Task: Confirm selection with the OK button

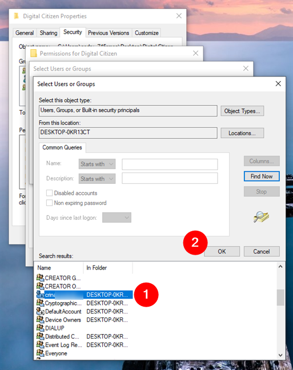Action: tap(222, 251)
